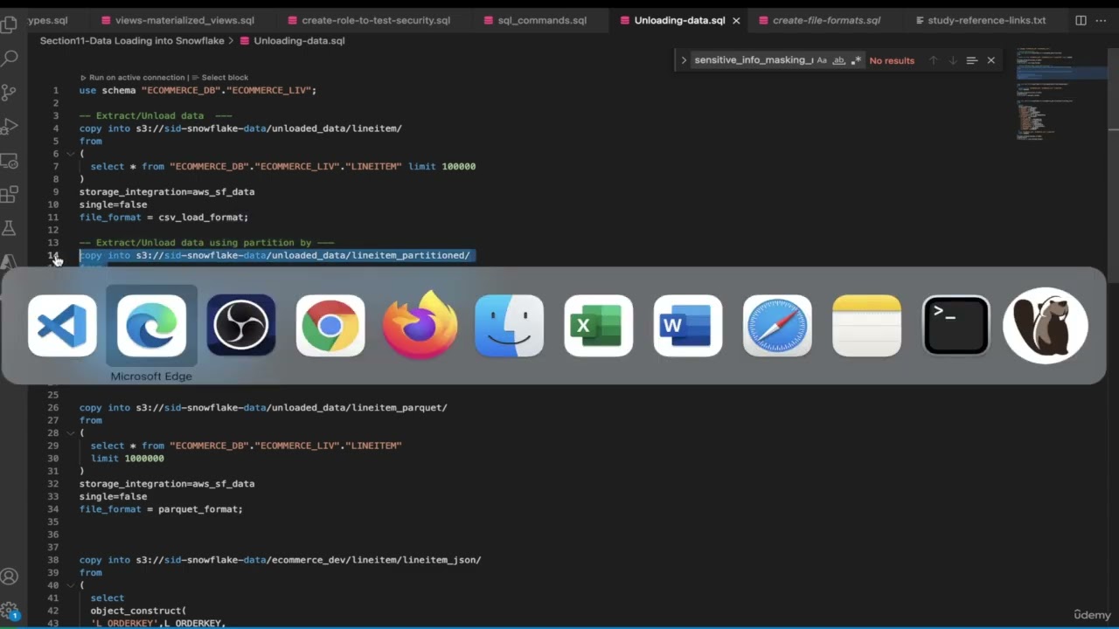Click the code minimap preview
The image size is (1119, 629).
(x=1061, y=94)
